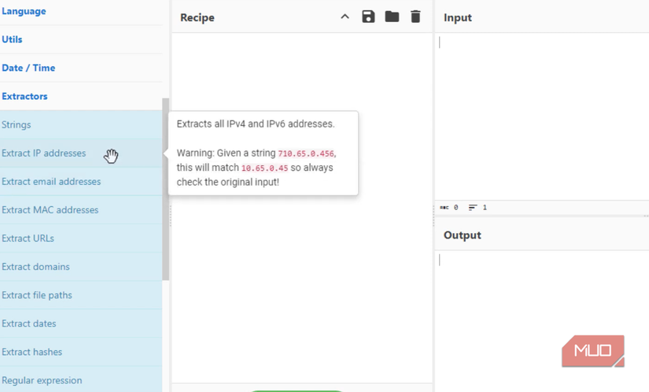This screenshot has height=392, width=649.
Task: Select Regular expression operation
Action: tap(81, 380)
